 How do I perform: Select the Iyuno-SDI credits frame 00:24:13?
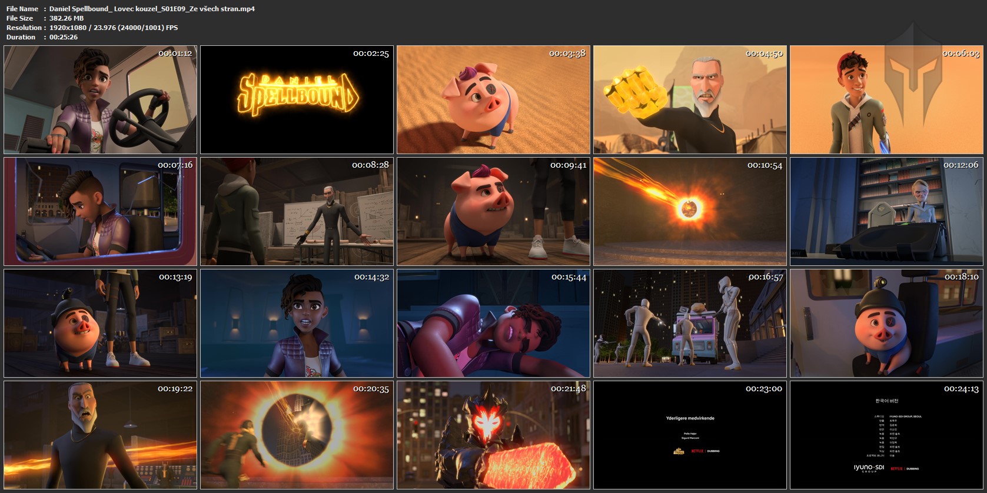click(x=886, y=435)
